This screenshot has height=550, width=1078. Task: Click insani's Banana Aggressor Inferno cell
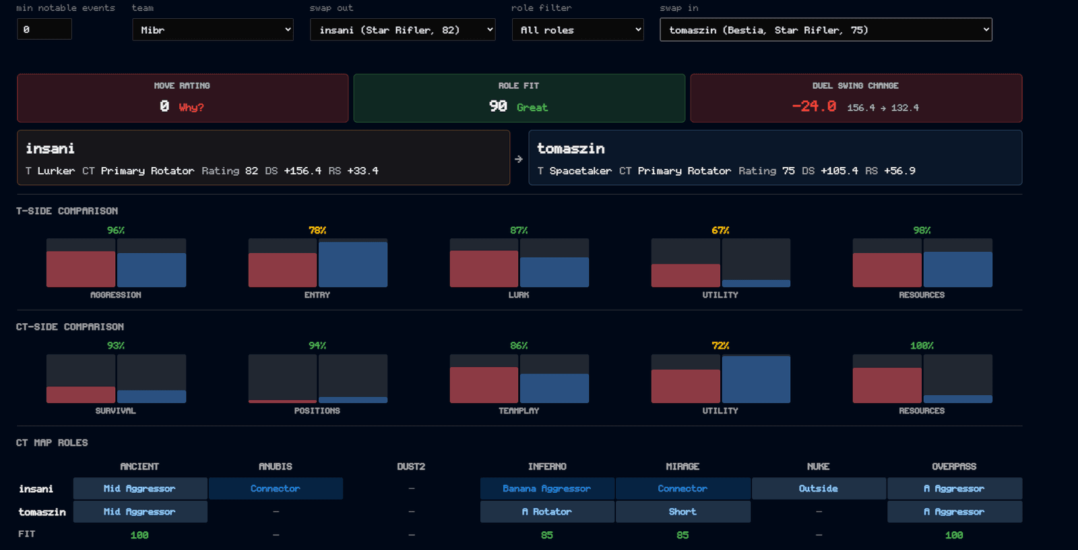click(547, 489)
